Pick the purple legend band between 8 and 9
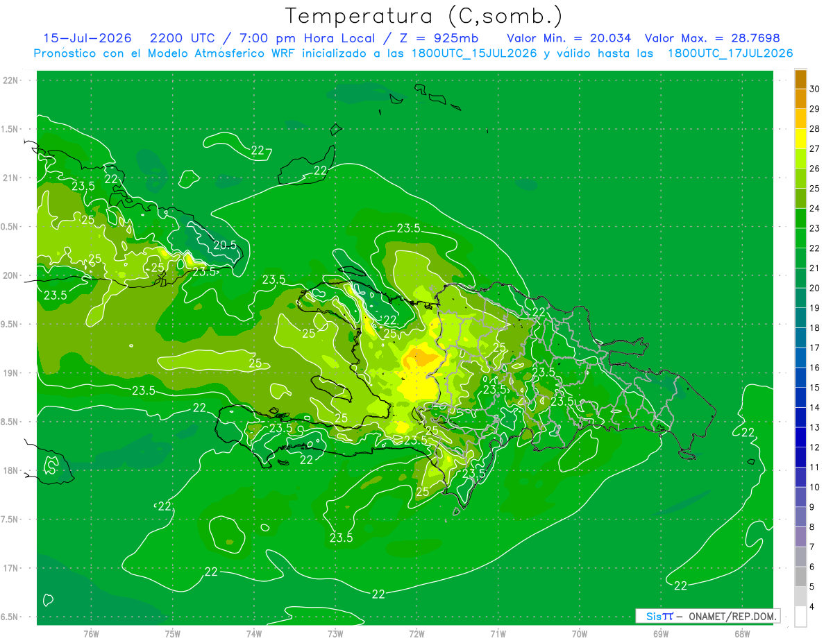Screen dimensions: 833x643 [x=800, y=517]
